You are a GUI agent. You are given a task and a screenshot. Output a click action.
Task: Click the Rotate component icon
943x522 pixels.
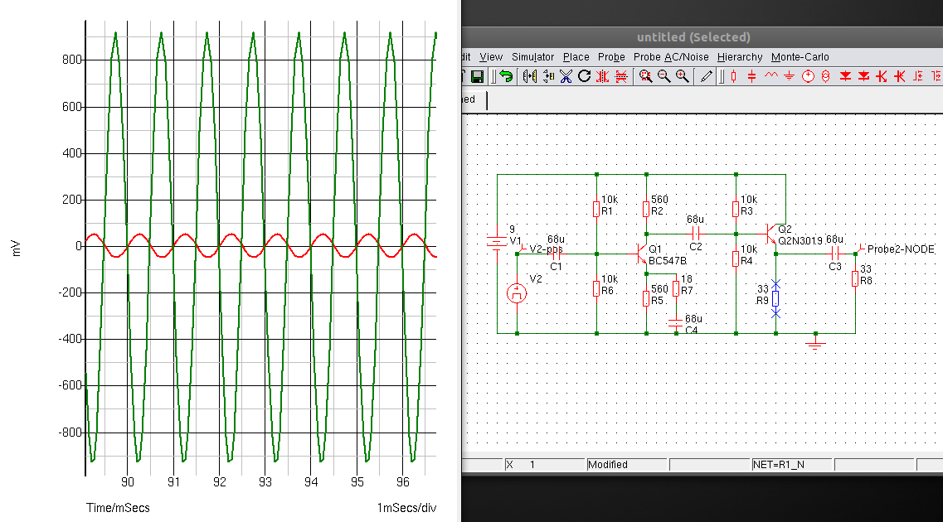coord(584,76)
